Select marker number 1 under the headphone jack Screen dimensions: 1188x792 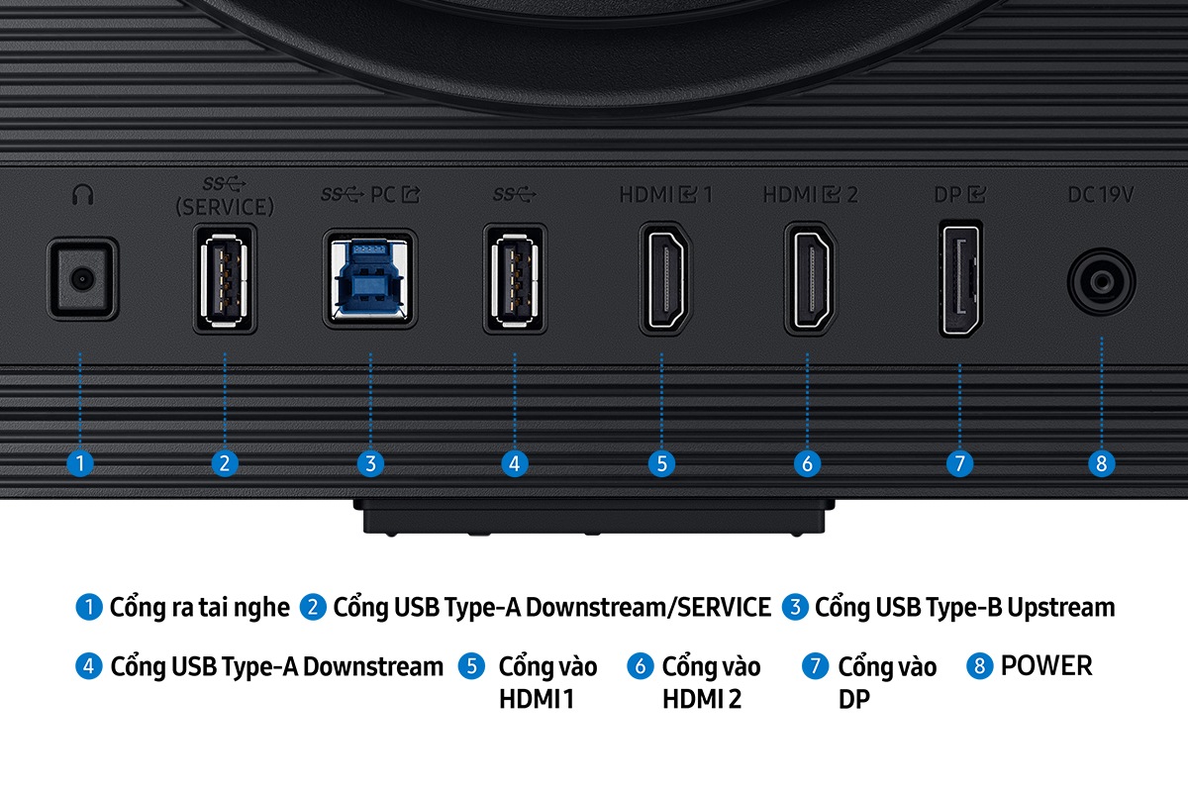(x=82, y=462)
